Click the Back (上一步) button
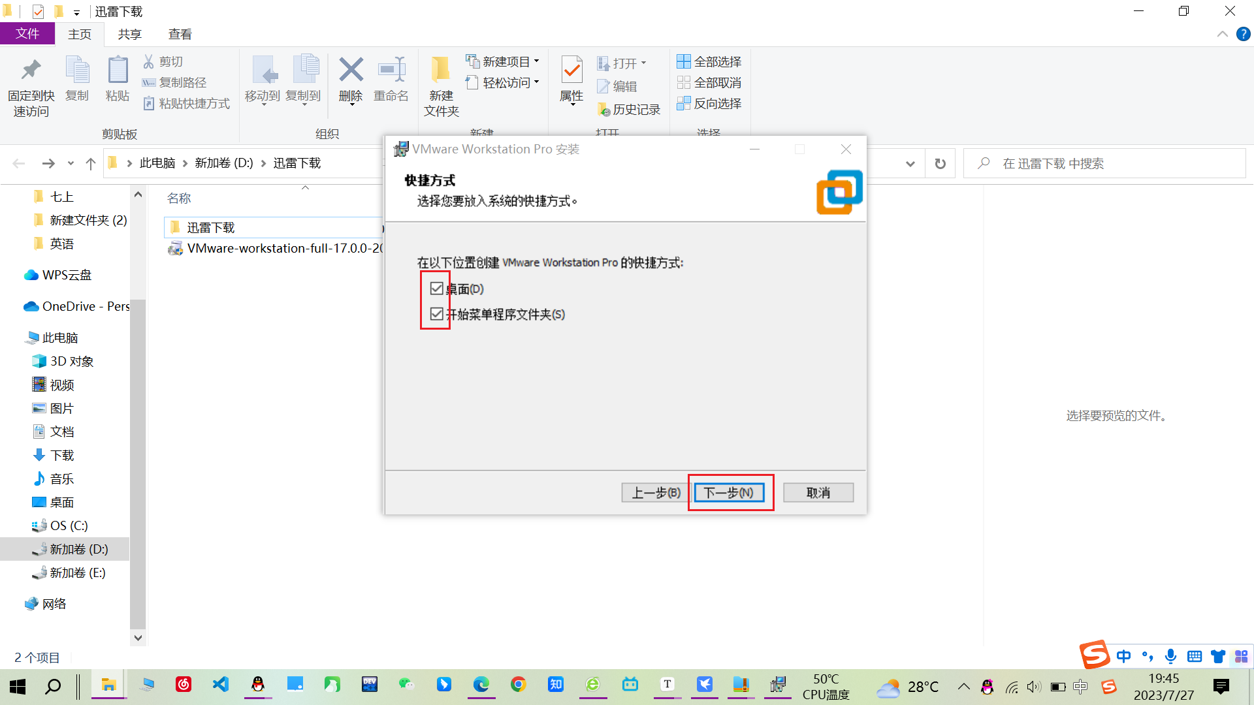This screenshot has width=1254, height=705. point(656,492)
